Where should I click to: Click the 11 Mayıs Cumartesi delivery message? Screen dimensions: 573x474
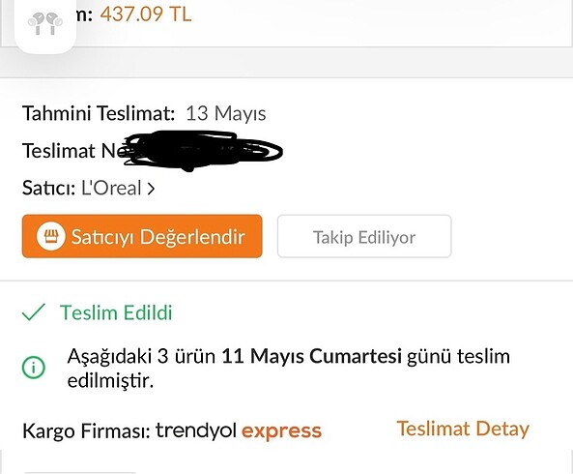pos(289,369)
